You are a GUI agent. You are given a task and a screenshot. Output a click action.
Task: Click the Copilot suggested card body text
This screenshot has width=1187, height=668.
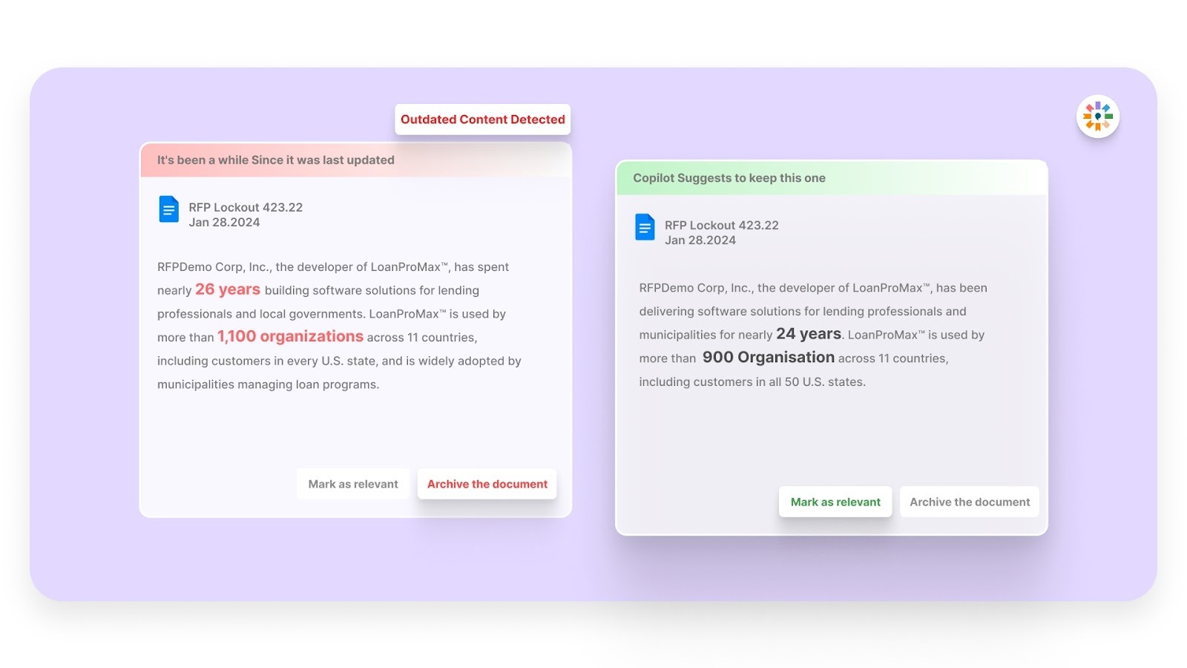coord(812,334)
